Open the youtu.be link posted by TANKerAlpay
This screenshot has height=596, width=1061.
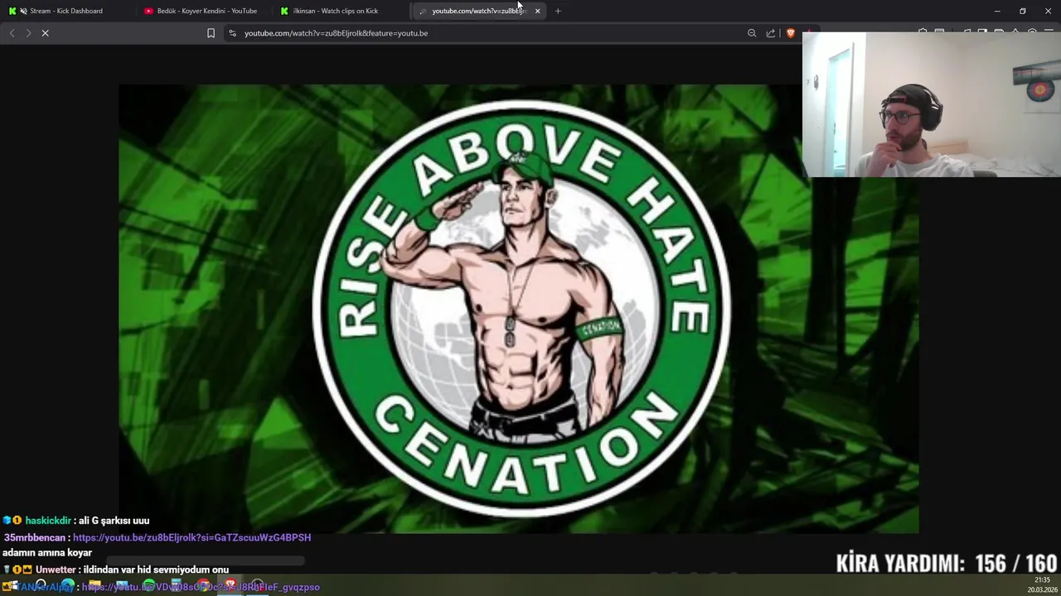click(x=201, y=587)
